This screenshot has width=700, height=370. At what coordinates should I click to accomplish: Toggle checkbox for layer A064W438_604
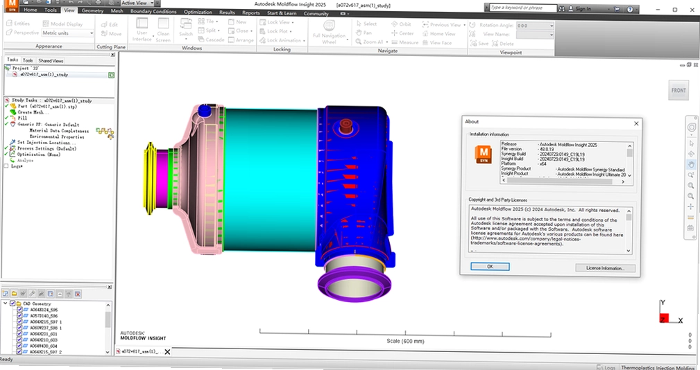tap(19, 346)
